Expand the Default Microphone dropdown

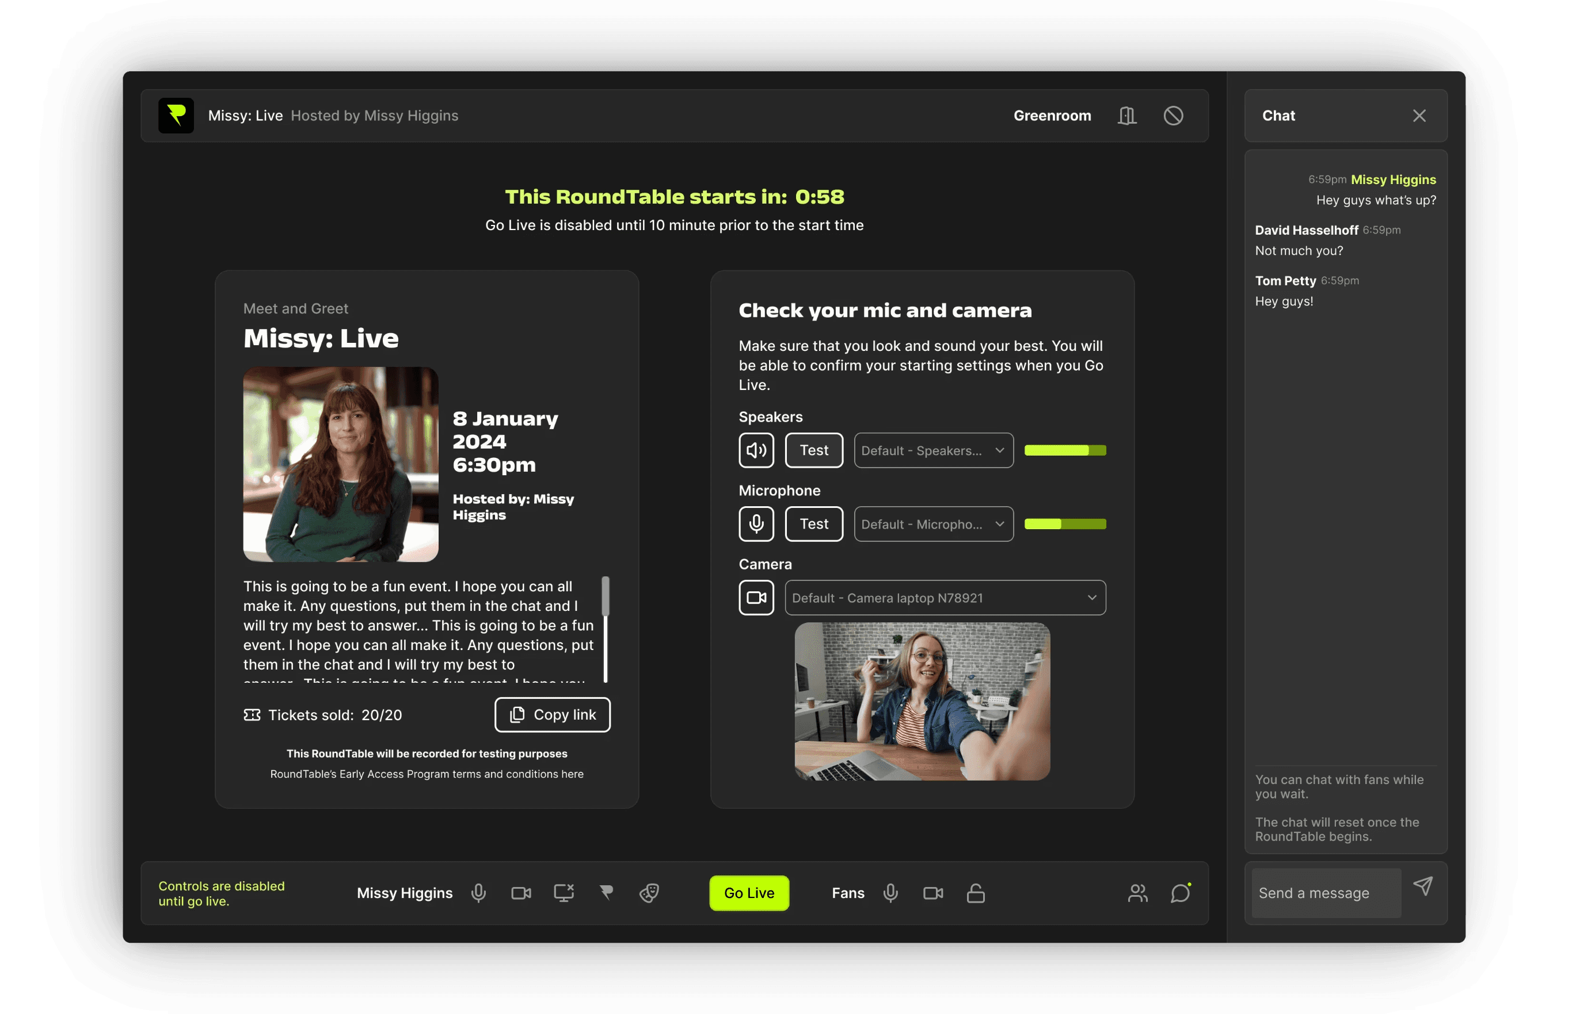(x=933, y=525)
